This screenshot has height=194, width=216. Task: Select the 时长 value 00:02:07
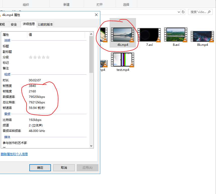(35, 80)
